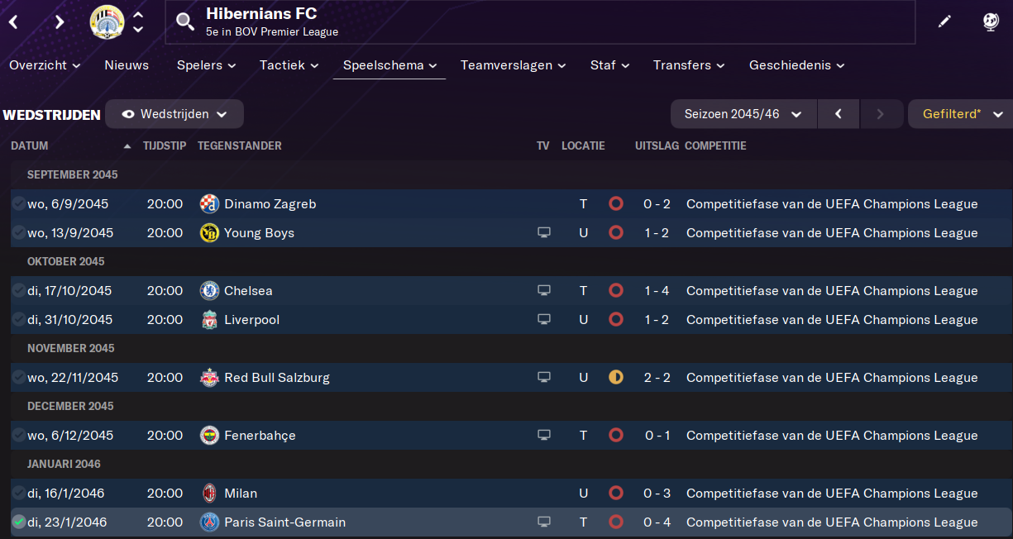Open the Seizoen 2045/46 dropdown
This screenshot has width=1013, height=539.
pos(743,114)
